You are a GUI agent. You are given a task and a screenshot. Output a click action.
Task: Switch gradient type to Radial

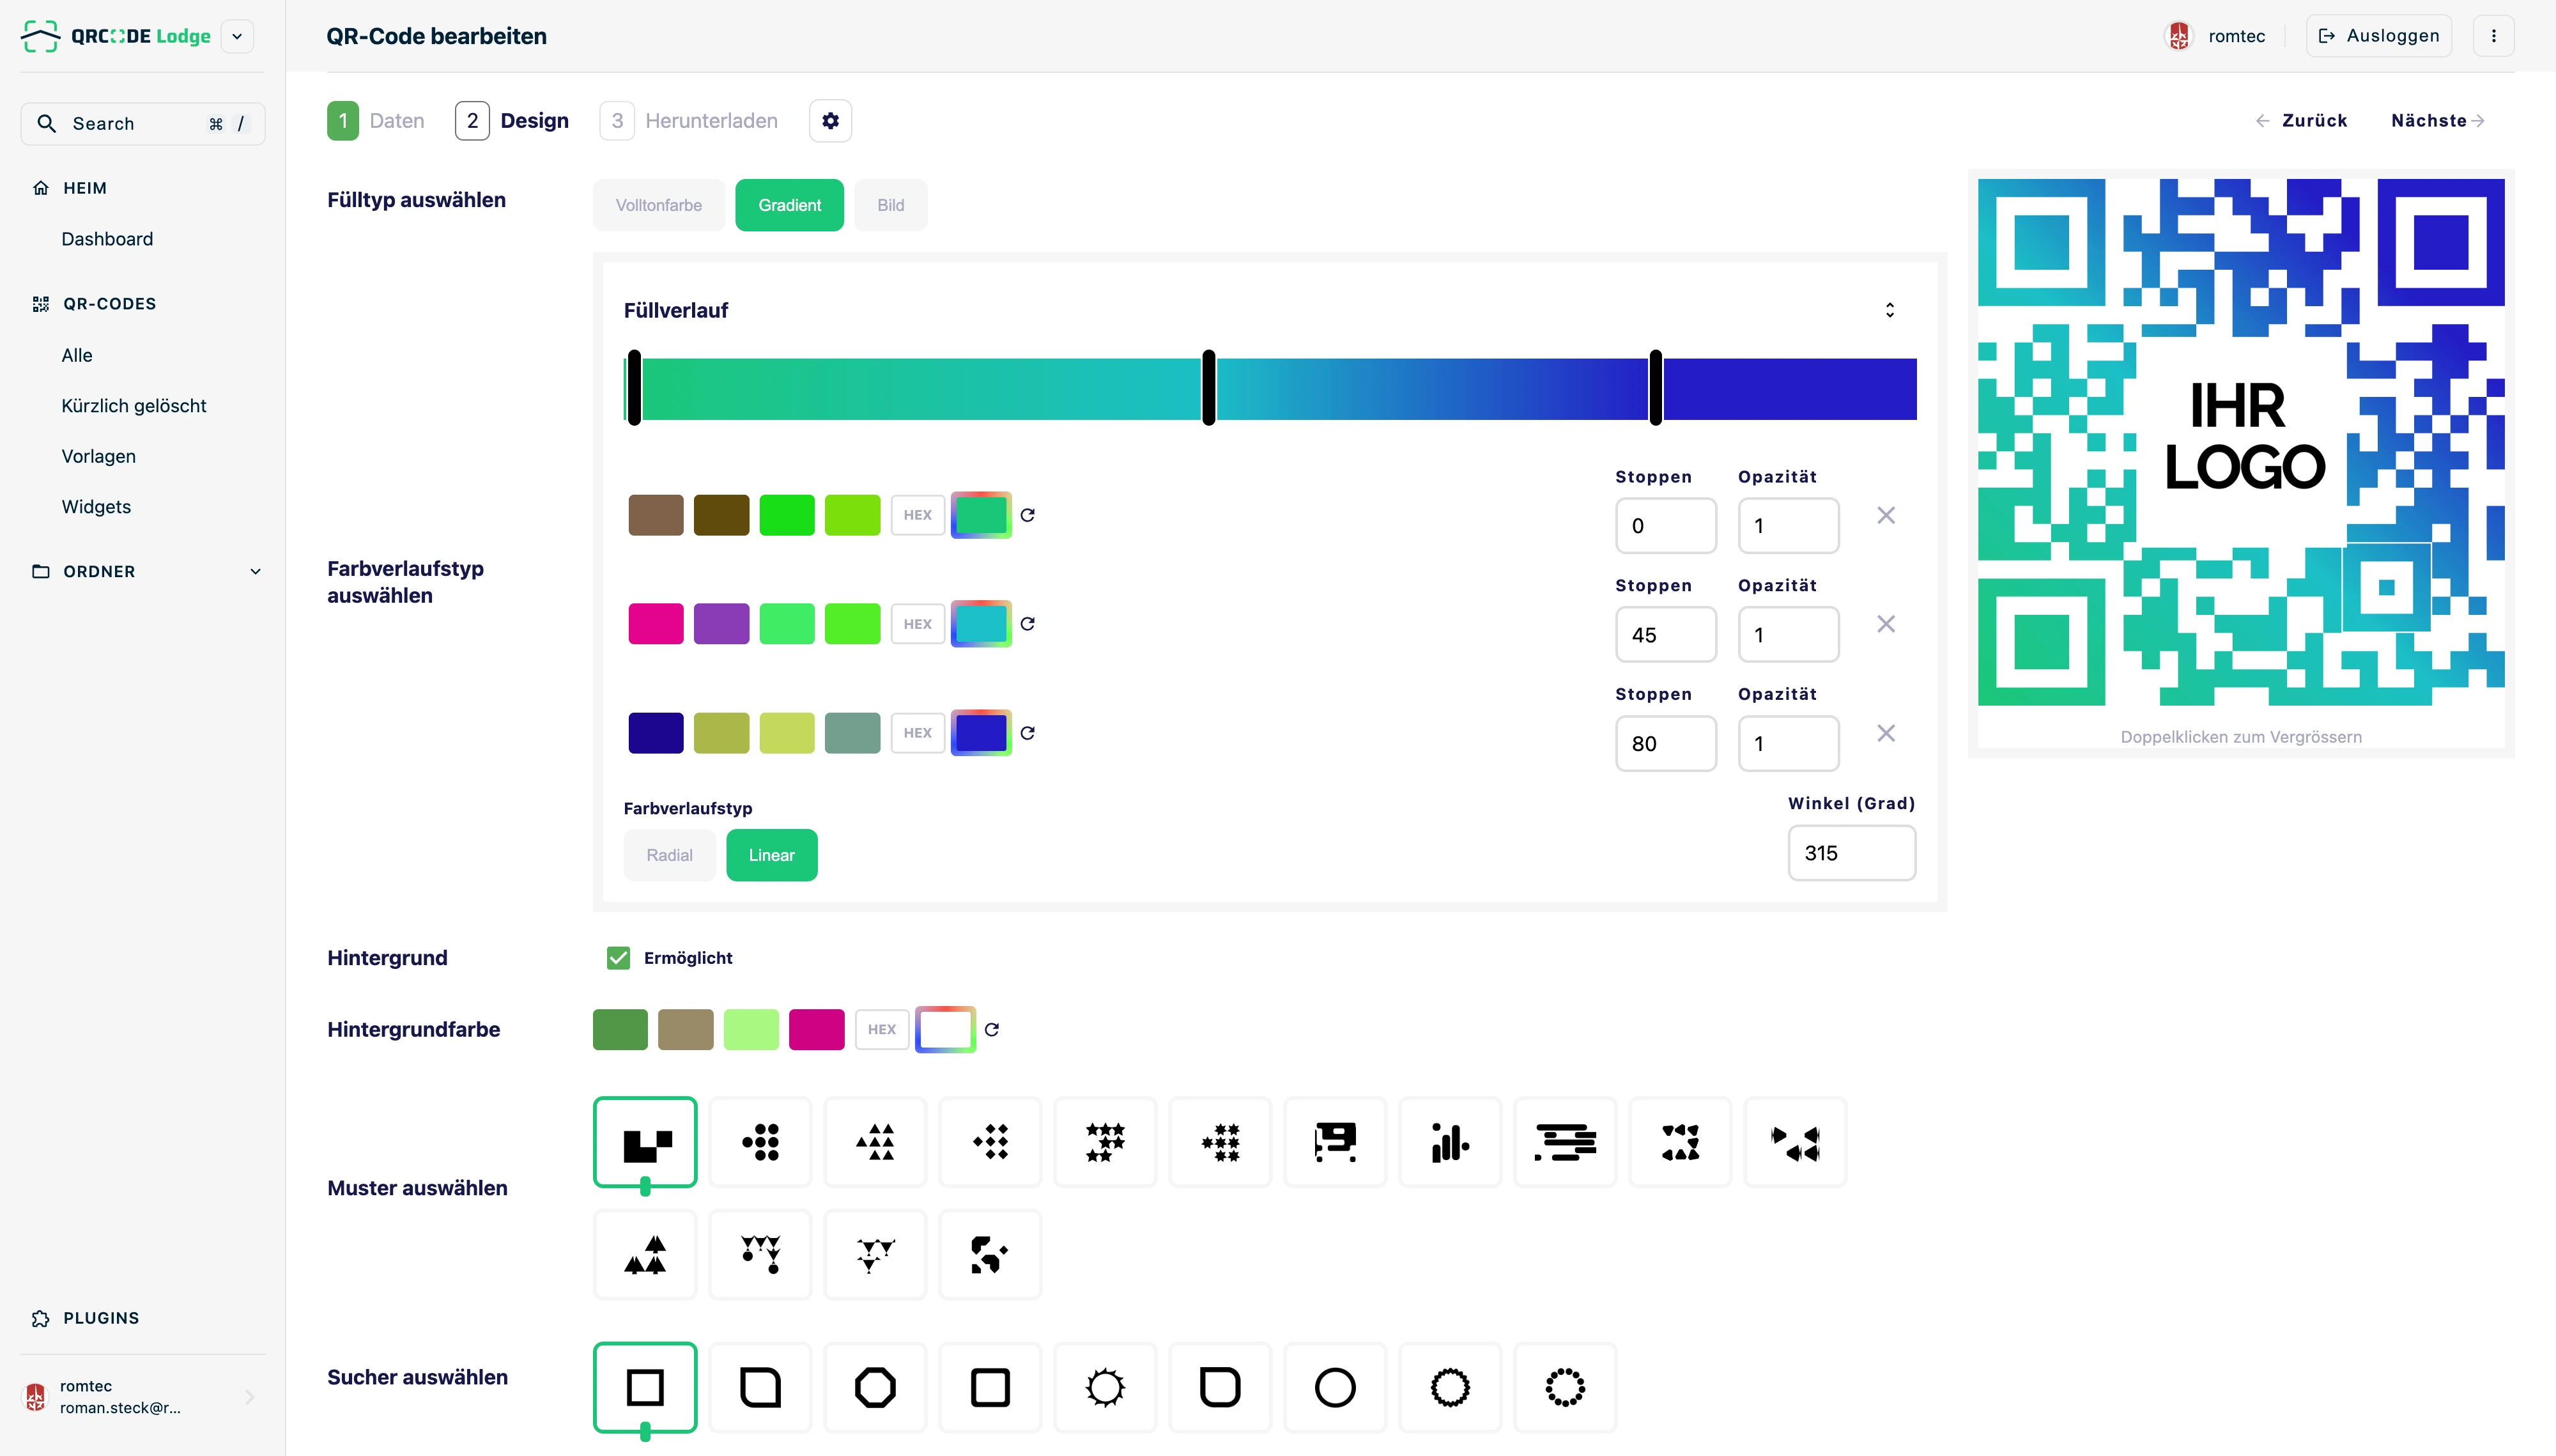[669, 855]
